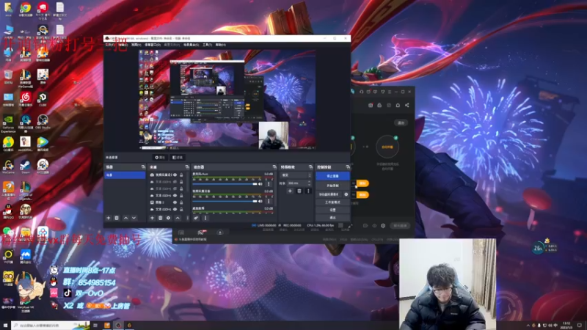Toggle lock on 视频采集设备 source
This screenshot has height=330, width=587.
tap(181, 175)
